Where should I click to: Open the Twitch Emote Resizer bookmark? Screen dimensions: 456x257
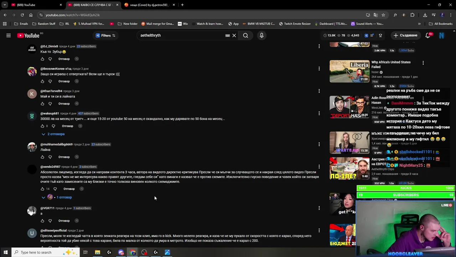pyautogui.click(x=295, y=24)
